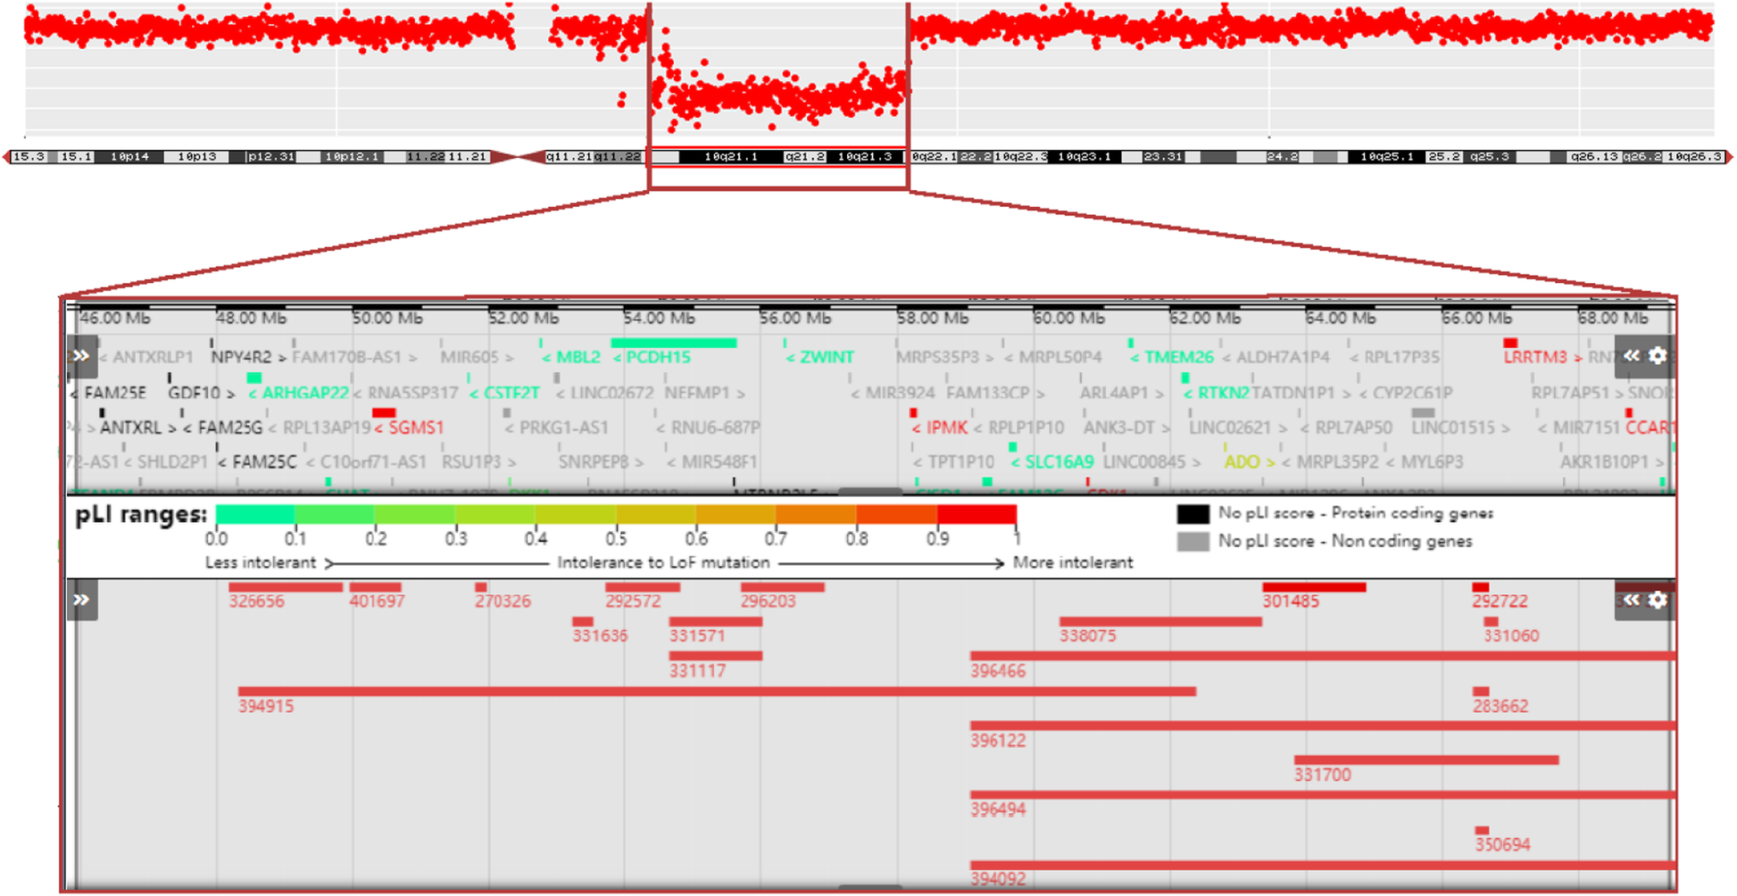Image resolution: width=1737 pixels, height=896 pixels.
Task: Select patient 296203 variant
Action: point(783,587)
